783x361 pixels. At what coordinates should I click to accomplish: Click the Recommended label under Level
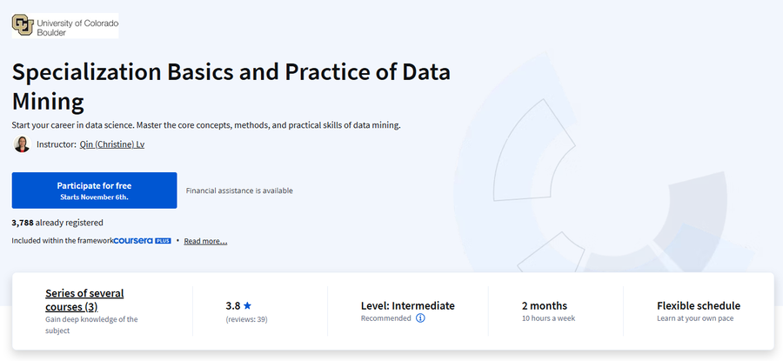tap(386, 318)
